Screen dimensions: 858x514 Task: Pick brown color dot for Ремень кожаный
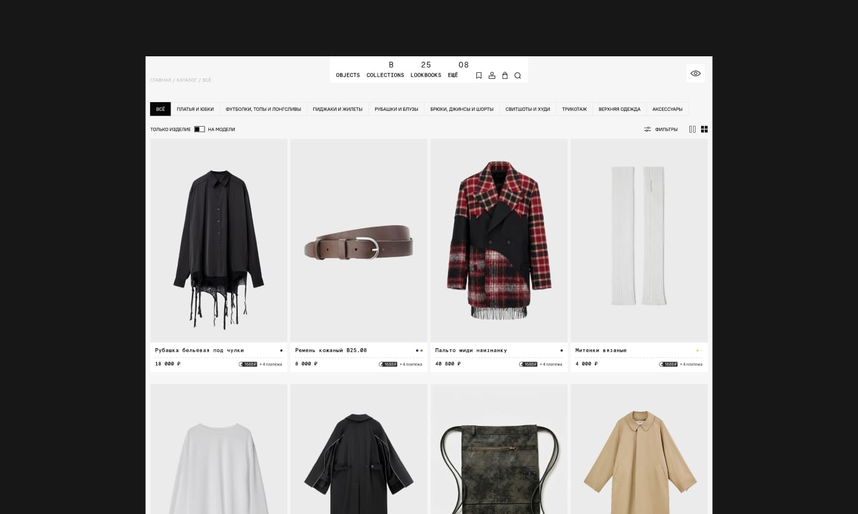pos(422,351)
